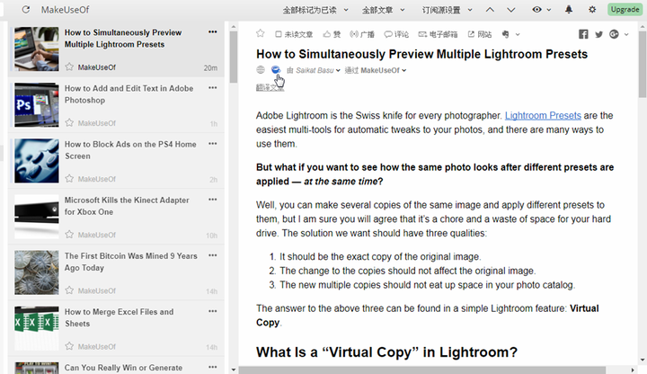
Task: Open 'How to Block Ads on the PS4' article
Action: (130, 150)
